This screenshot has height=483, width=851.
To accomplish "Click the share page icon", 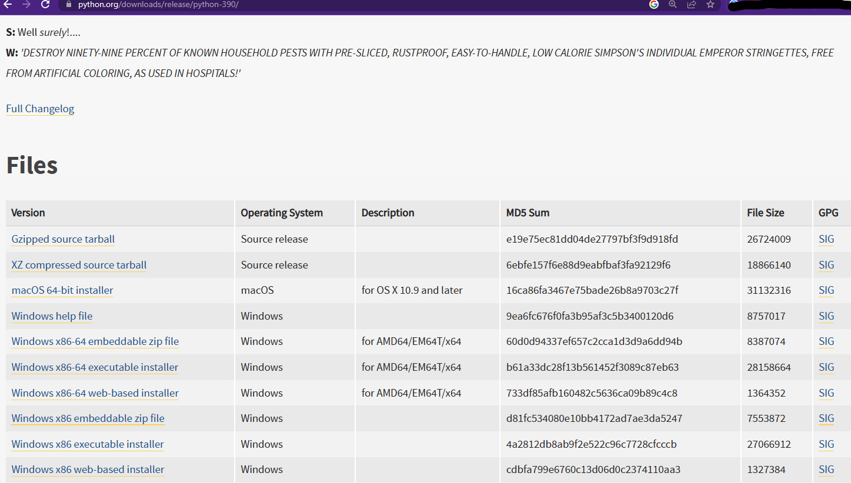I will (x=692, y=4).
